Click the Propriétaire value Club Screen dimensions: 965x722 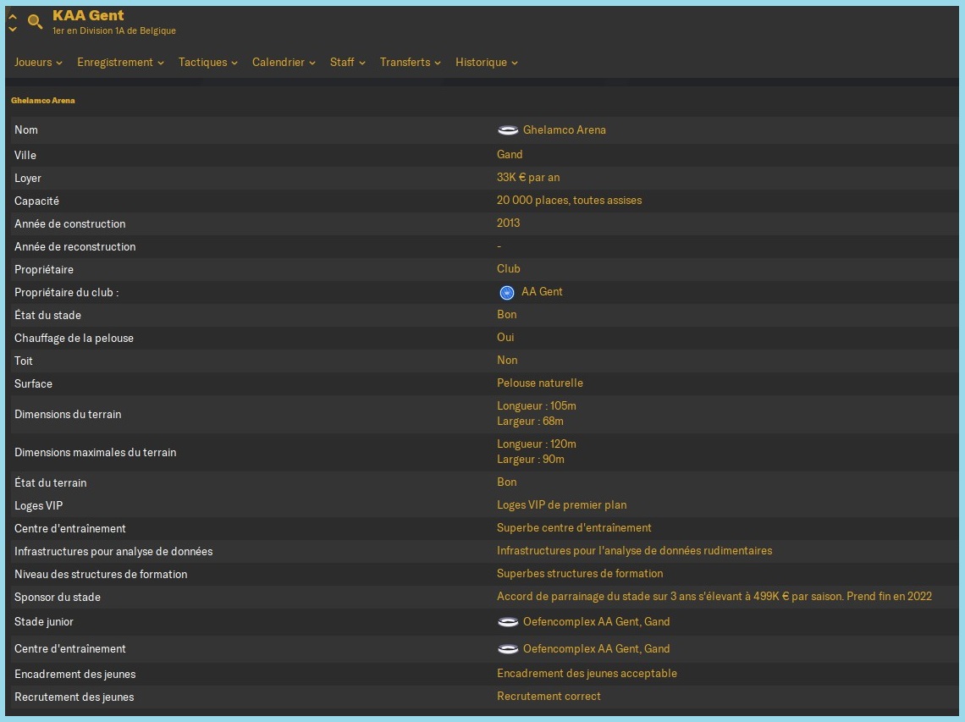[x=509, y=268]
